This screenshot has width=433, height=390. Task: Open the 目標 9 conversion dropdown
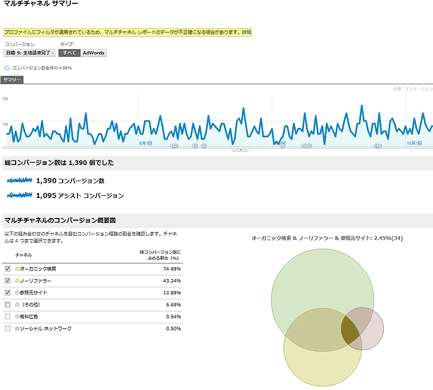click(30, 53)
